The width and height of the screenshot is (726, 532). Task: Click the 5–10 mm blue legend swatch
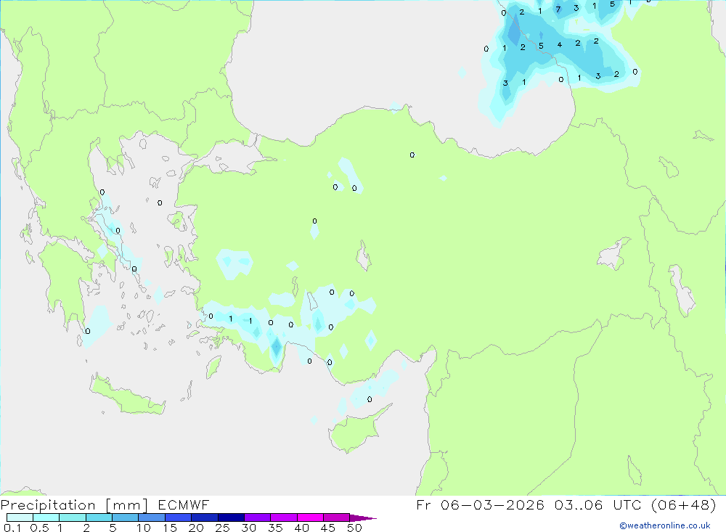click(125, 517)
